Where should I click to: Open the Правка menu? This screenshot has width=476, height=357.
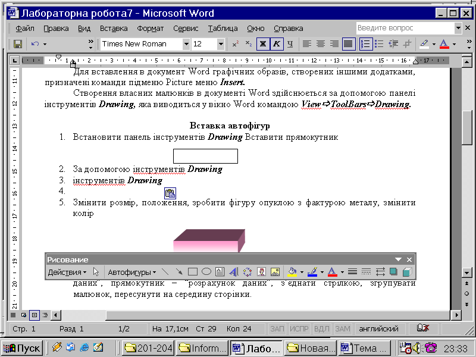click(56, 28)
